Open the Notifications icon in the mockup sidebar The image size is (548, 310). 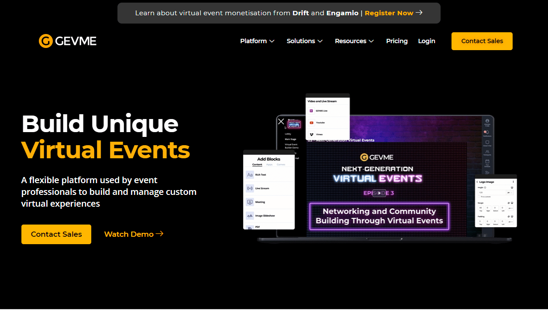pos(487,132)
